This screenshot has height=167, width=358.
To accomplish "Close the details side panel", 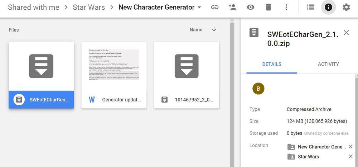I will coord(346,33).
